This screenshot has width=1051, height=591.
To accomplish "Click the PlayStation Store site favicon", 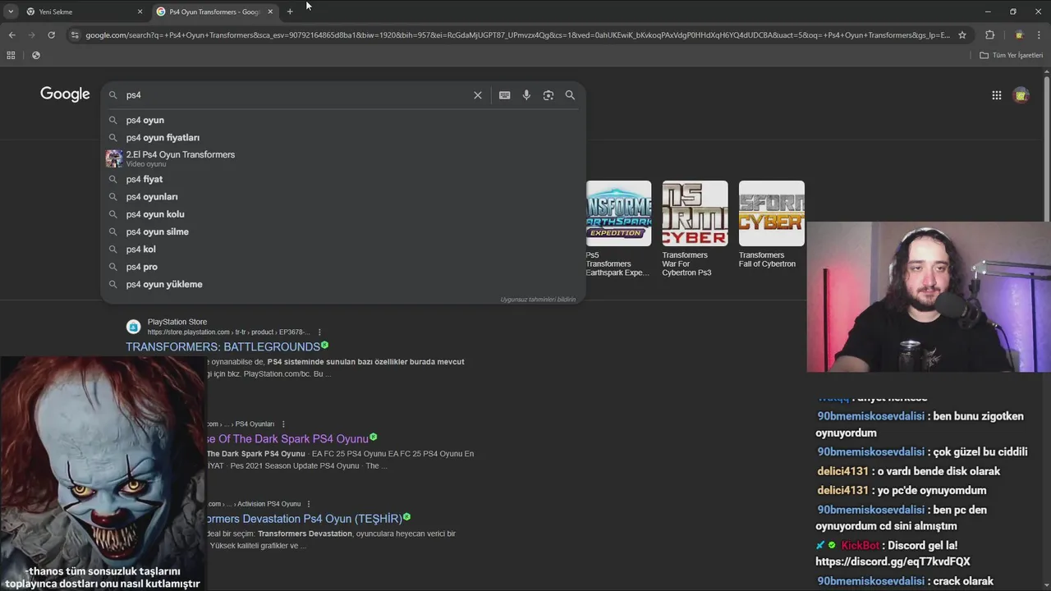I will (x=133, y=327).
